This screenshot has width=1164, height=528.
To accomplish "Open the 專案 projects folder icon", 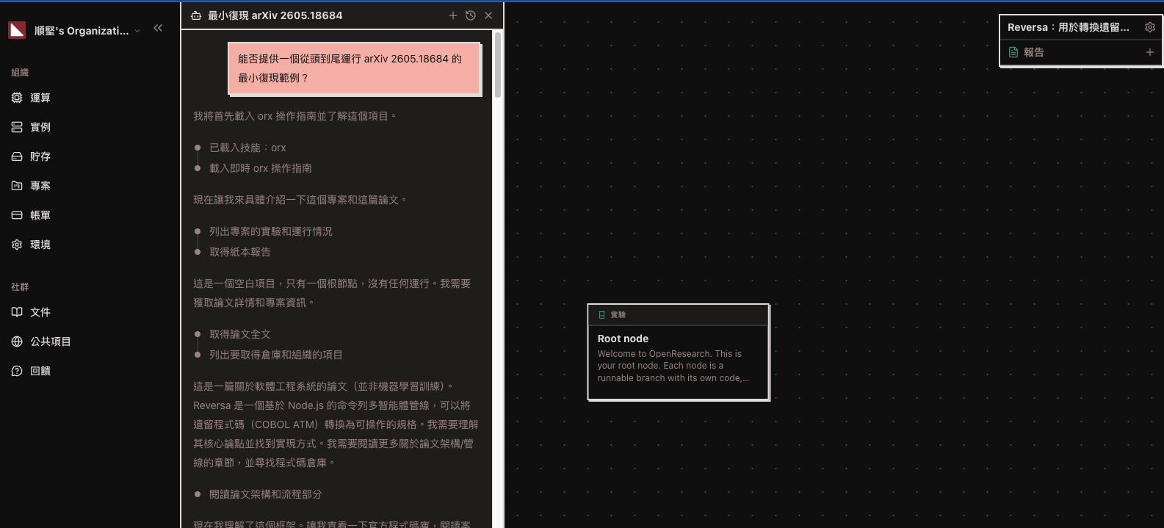I will pos(17,186).
